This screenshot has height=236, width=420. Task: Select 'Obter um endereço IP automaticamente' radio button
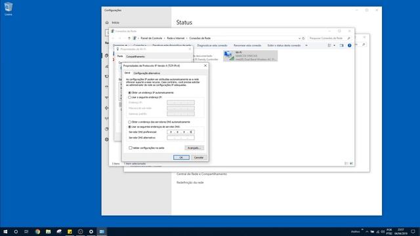(x=130, y=92)
